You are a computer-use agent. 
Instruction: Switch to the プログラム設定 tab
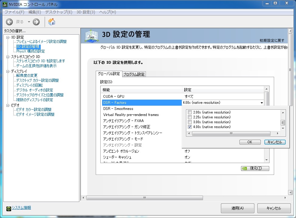pos(134,74)
